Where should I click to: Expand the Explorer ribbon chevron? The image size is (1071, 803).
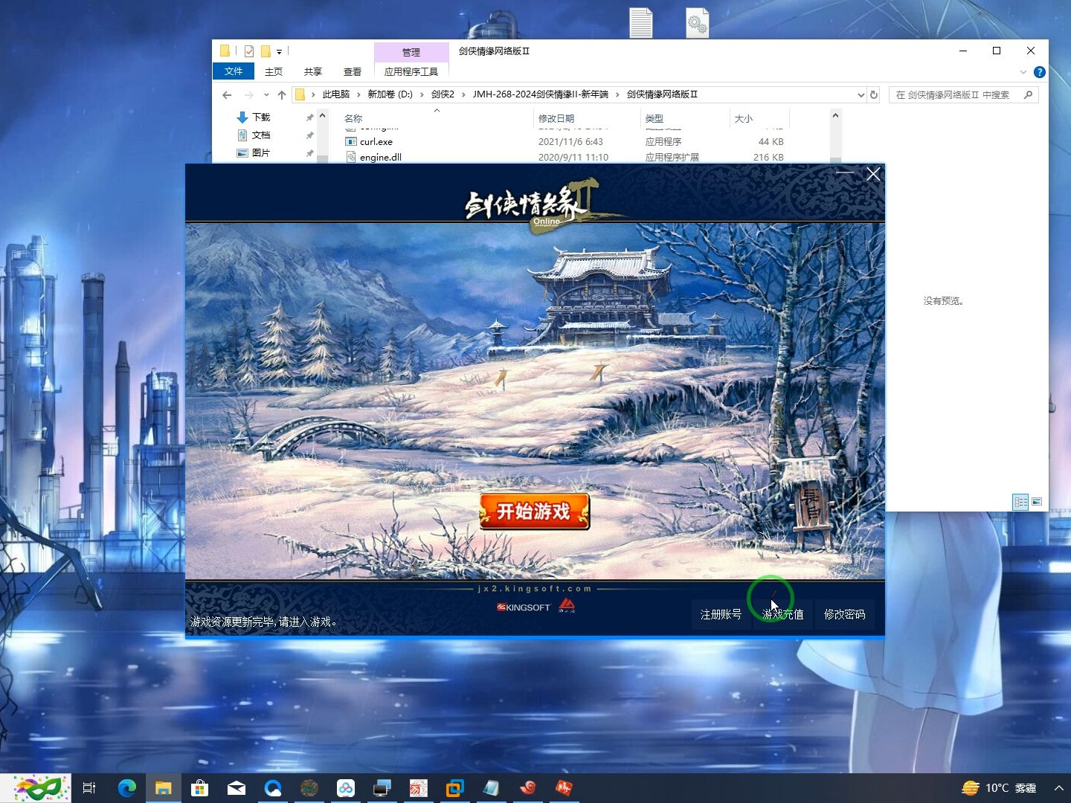pos(1023,72)
